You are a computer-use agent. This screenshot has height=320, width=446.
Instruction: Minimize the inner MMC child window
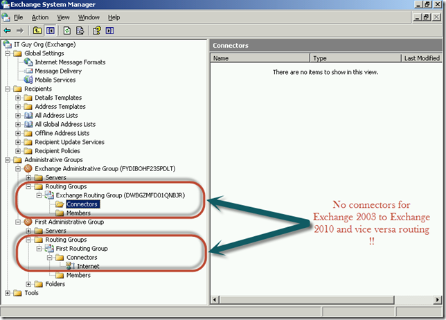coord(418,17)
